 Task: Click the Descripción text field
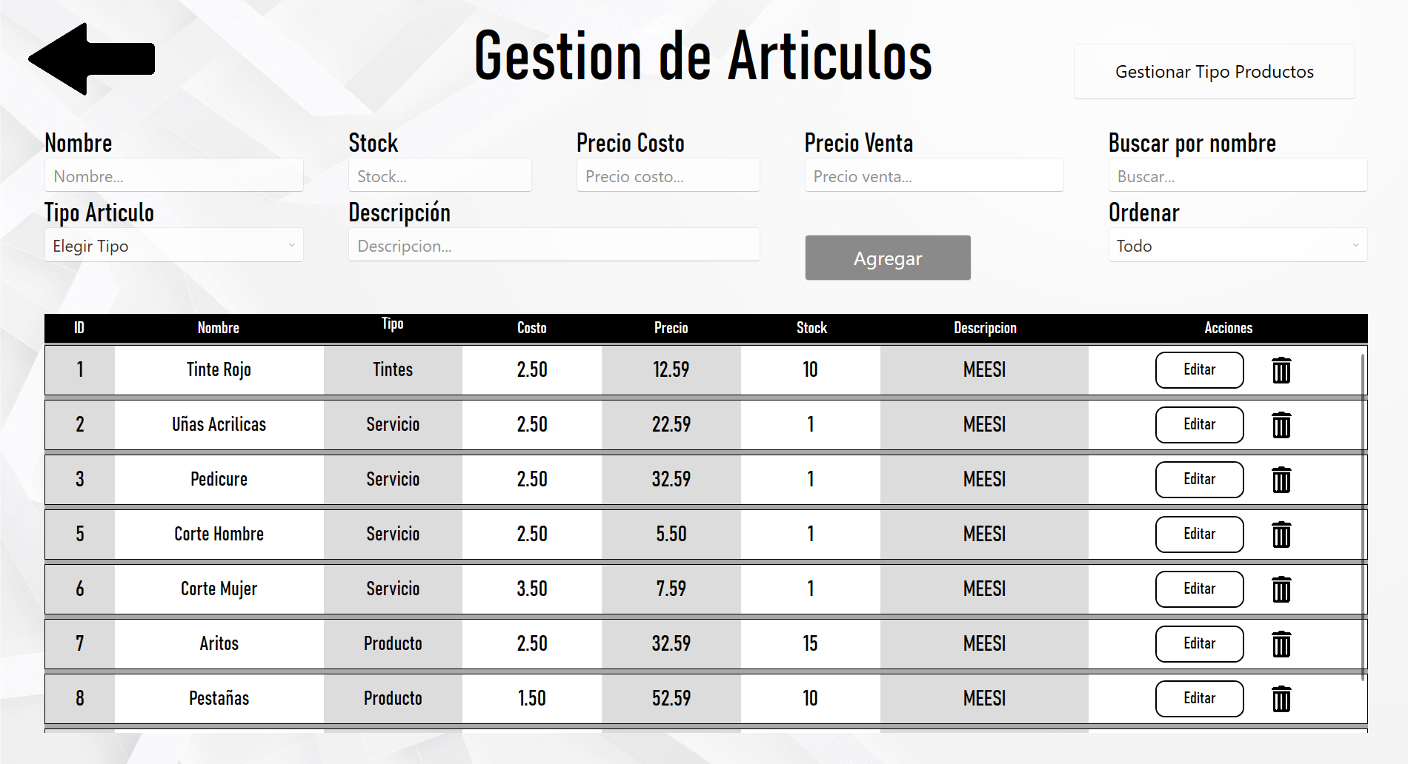(554, 246)
